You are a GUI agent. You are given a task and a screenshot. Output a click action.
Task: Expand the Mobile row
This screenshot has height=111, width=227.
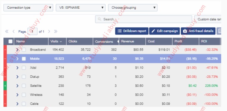coord(17,59)
